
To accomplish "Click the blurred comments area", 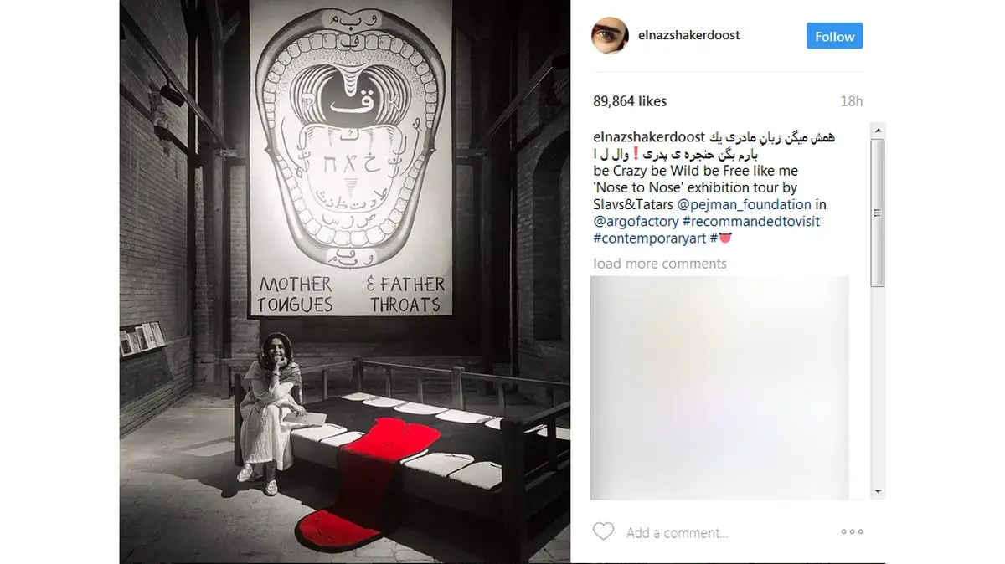I will 720,388.
